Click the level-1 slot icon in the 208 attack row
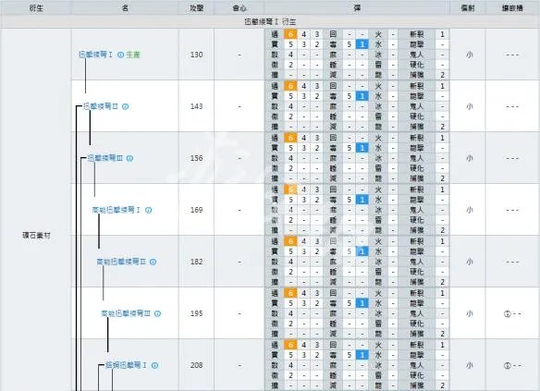This screenshot has width=540, height=391. click(x=507, y=365)
